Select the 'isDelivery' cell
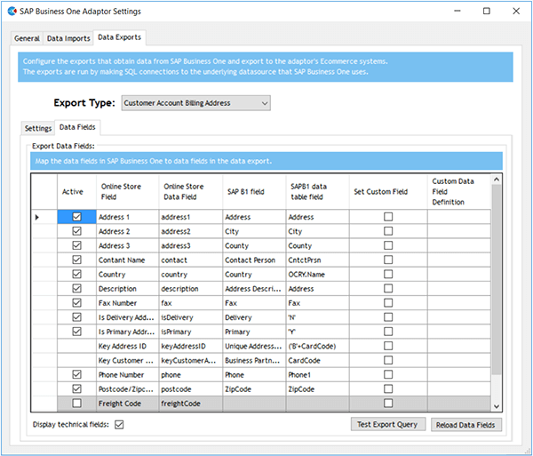 (191, 317)
